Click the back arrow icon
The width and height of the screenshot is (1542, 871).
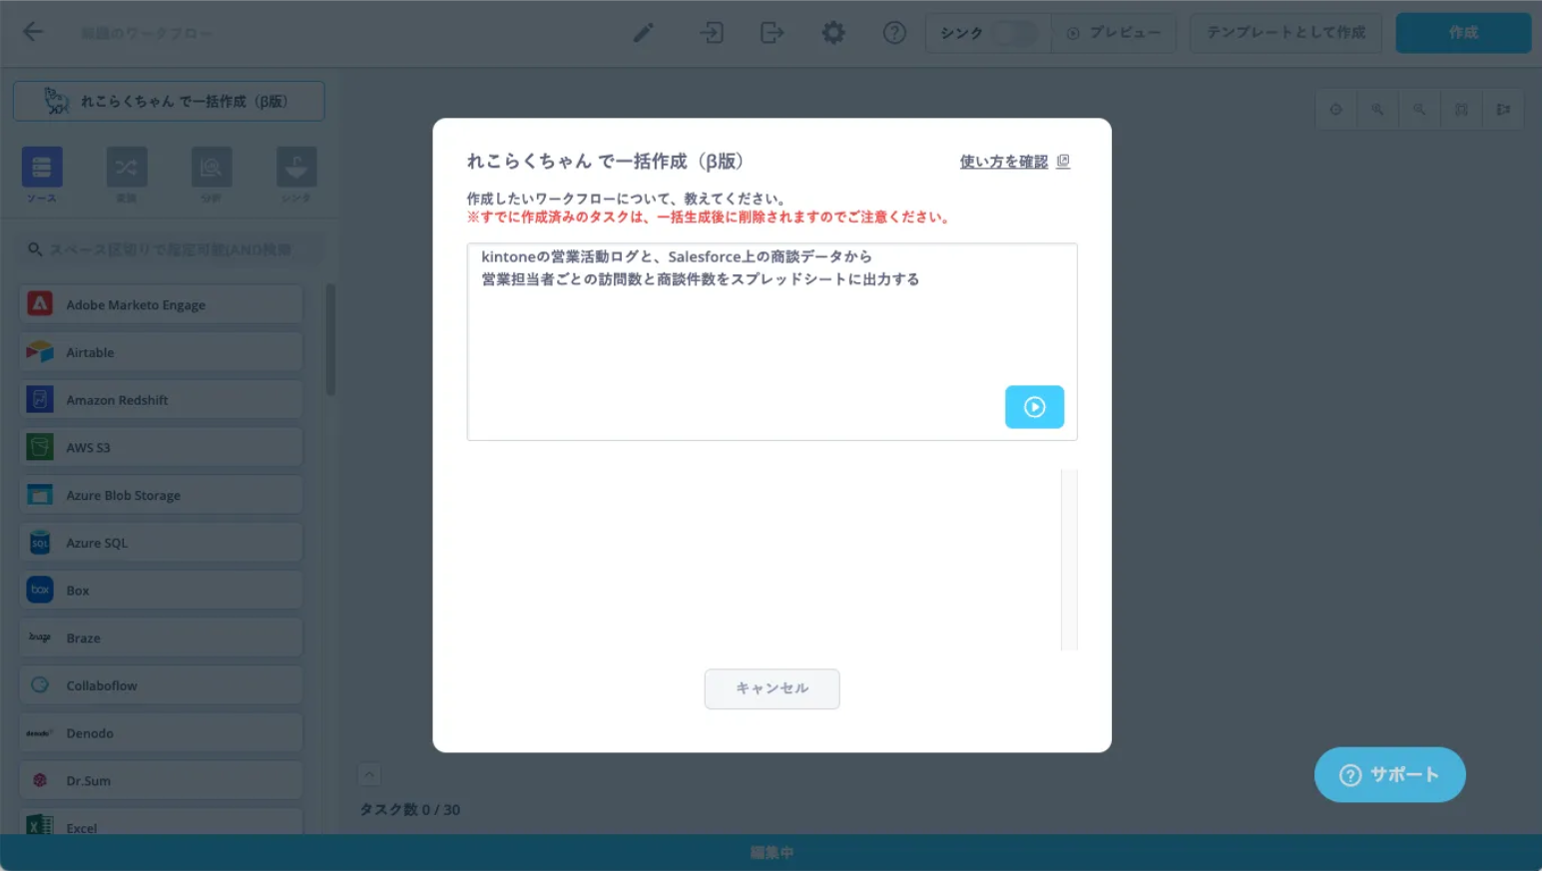point(33,32)
